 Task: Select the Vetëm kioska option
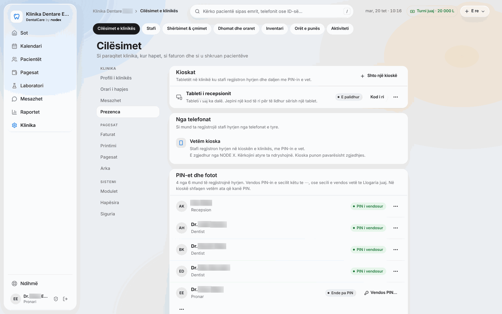coord(288,148)
